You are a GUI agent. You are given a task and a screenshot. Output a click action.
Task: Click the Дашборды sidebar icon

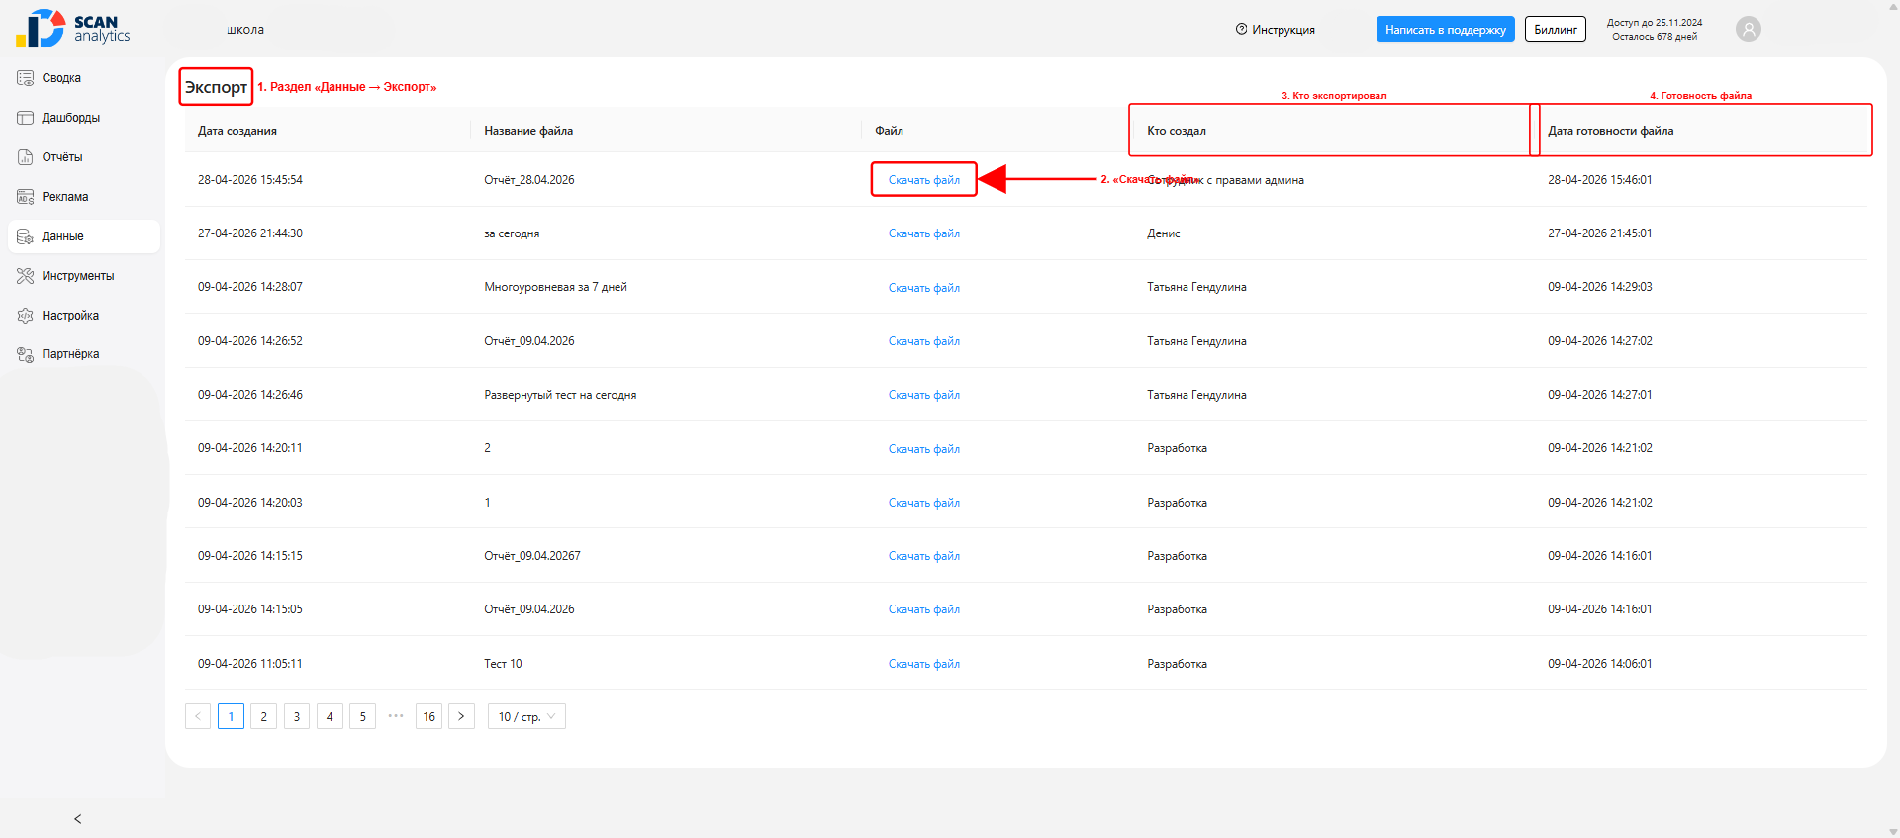point(26,118)
